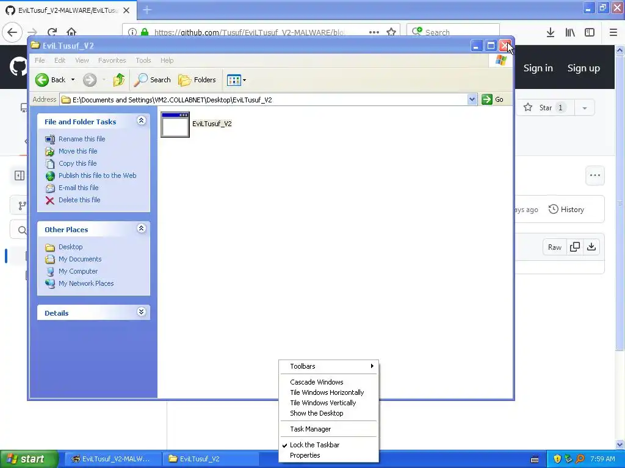Collapse the Other Places panel
625x468 pixels.
pos(141,229)
